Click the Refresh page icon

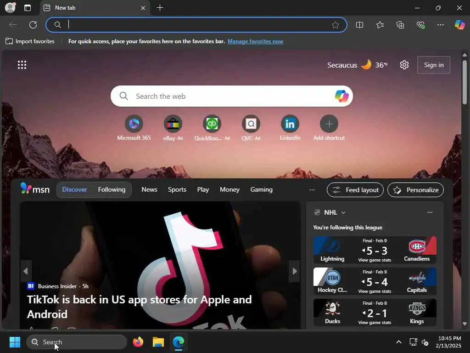(x=33, y=25)
